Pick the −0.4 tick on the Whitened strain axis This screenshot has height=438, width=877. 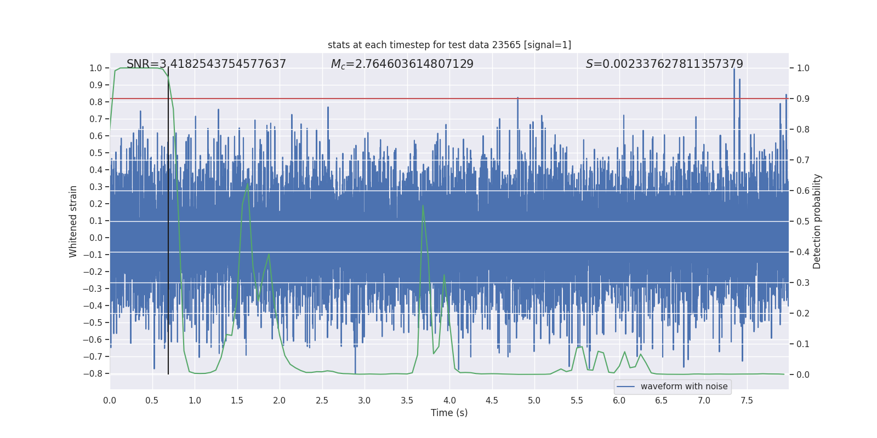[93, 306]
